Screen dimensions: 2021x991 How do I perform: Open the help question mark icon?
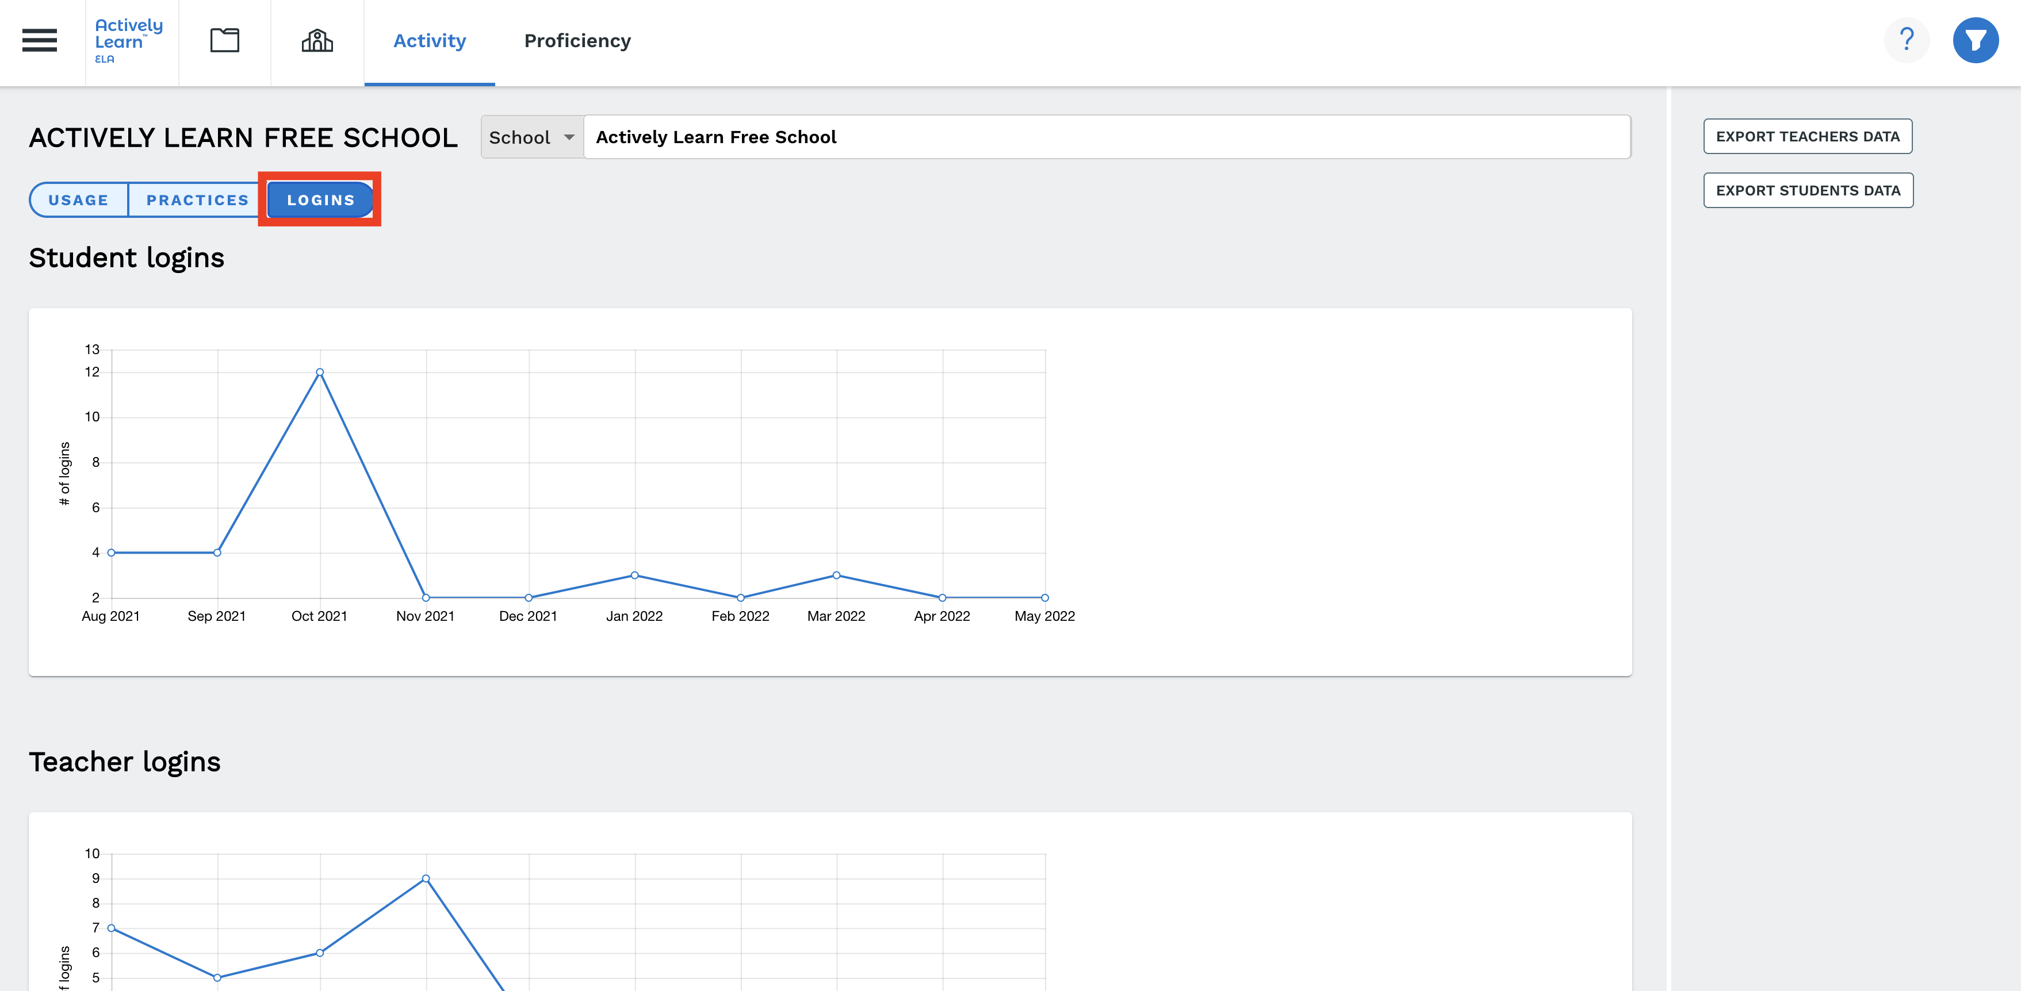pos(1907,40)
